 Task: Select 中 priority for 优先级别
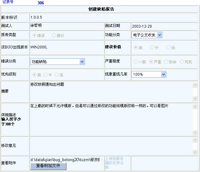pos(45,75)
